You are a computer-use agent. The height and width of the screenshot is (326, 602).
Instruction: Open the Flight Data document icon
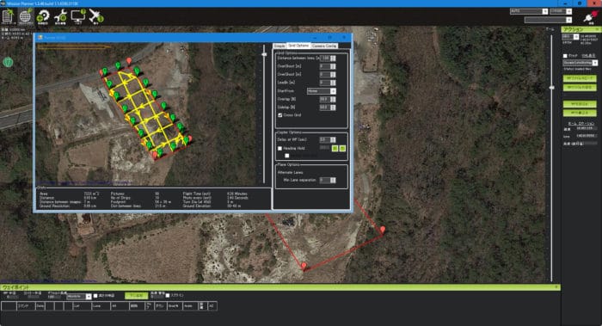click(8, 17)
